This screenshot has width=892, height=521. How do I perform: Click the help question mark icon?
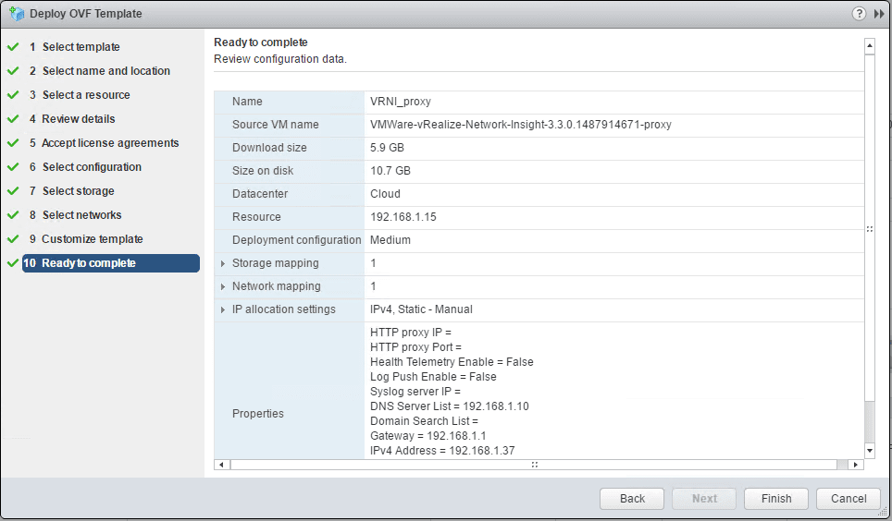(x=859, y=14)
